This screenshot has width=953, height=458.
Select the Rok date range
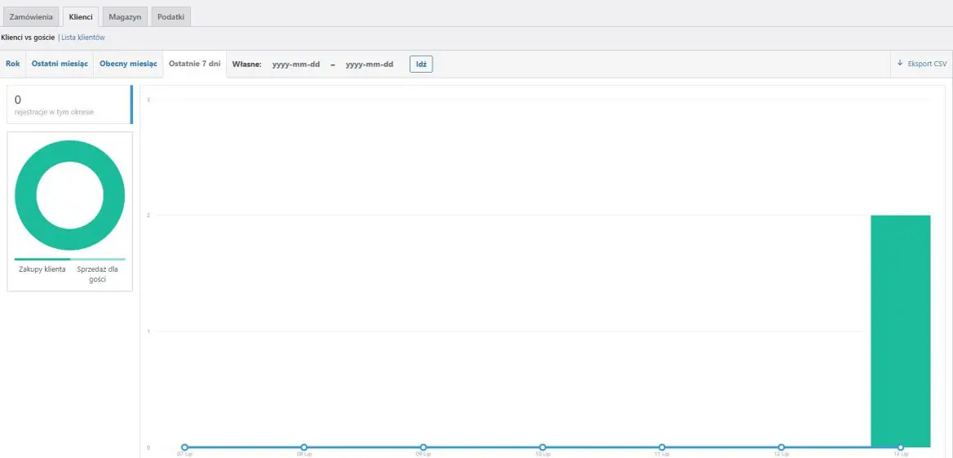(12, 64)
